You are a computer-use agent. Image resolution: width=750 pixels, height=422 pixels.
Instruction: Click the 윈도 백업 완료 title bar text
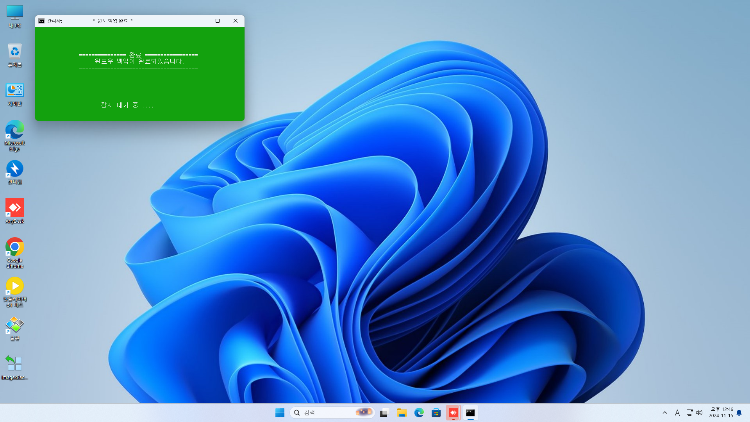coord(112,21)
